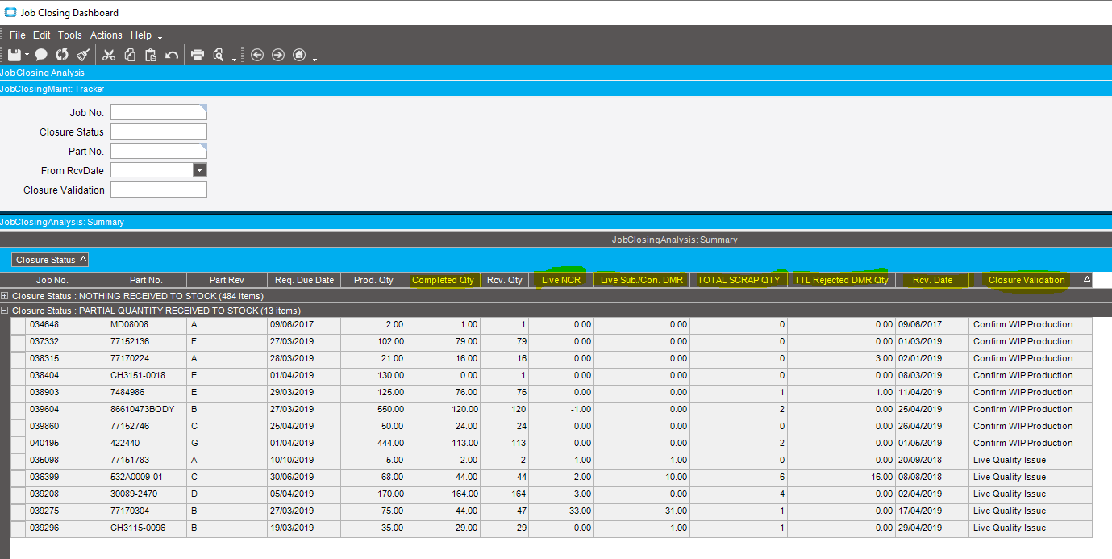Click the Refresh icon in the toolbar

pyautogui.click(x=62, y=55)
